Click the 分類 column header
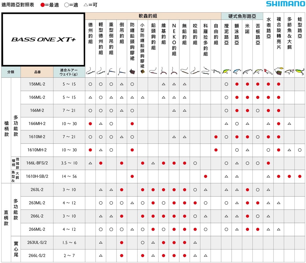 point(11,72)
